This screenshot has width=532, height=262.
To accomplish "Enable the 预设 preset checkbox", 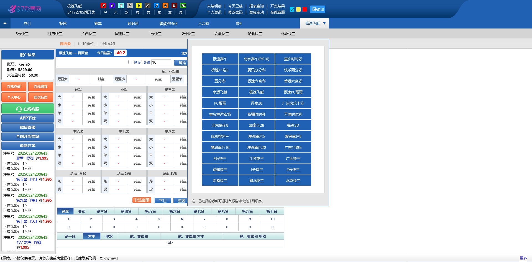I will [130, 62].
